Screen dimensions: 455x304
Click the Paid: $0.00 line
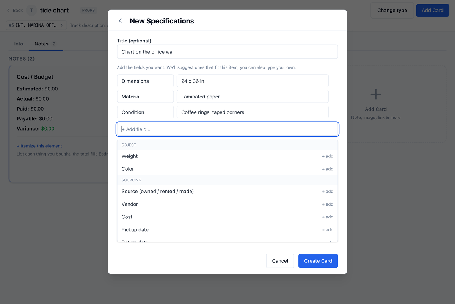(30, 109)
